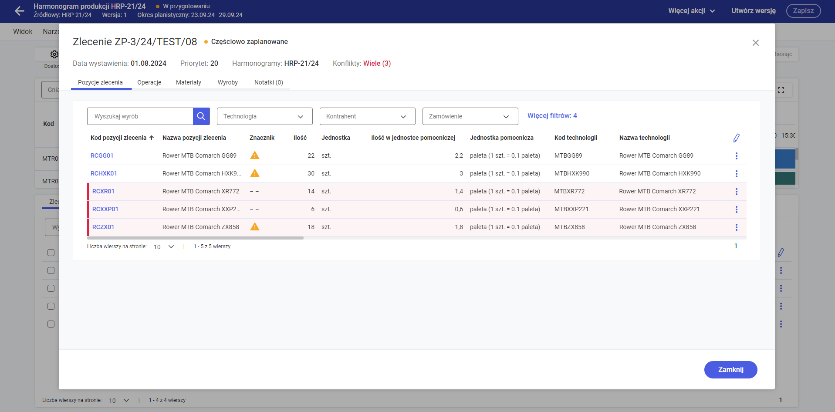Expand the Zamówienie dropdown

[470, 116]
